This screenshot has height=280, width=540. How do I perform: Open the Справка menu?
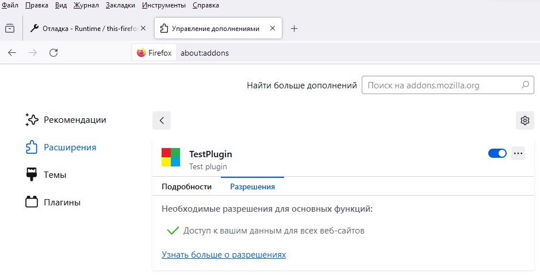206,5
